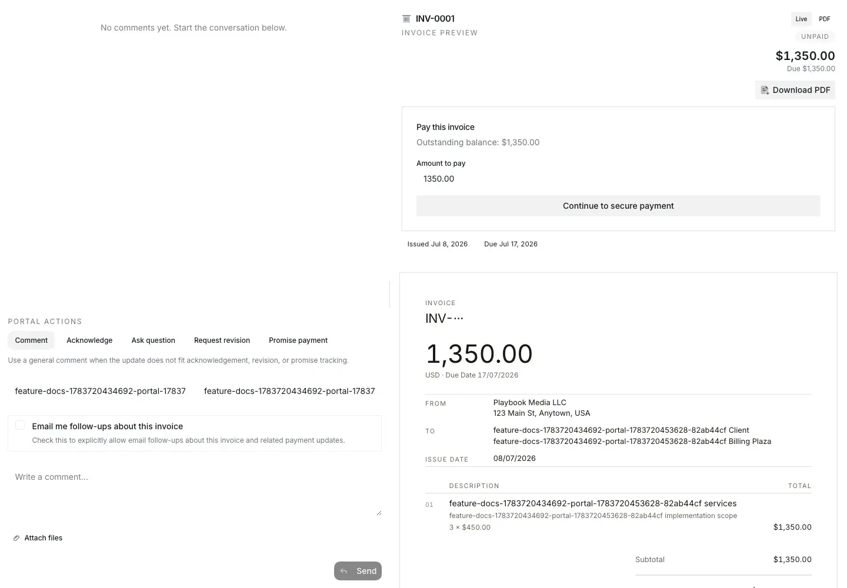The height and width of the screenshot is (588, 847).
Task: Click the implementation scope description line
Action: point(593,516)
